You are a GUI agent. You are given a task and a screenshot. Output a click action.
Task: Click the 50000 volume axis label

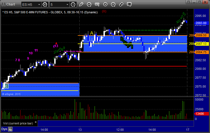pyautogui.click(x=199, y=99)
